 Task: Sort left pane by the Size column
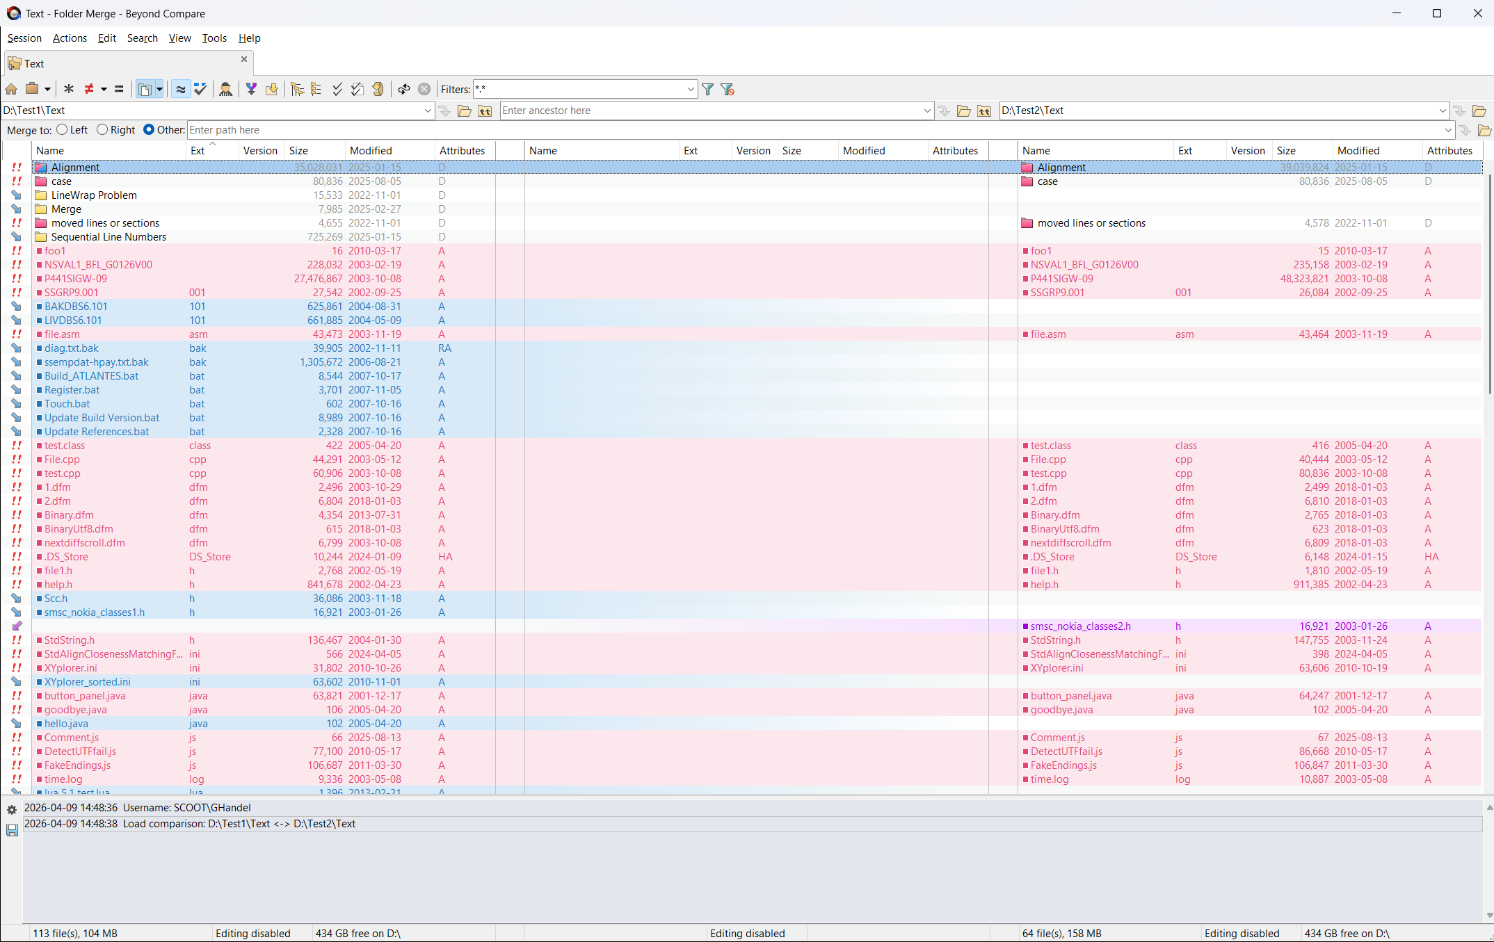point(315,150)
